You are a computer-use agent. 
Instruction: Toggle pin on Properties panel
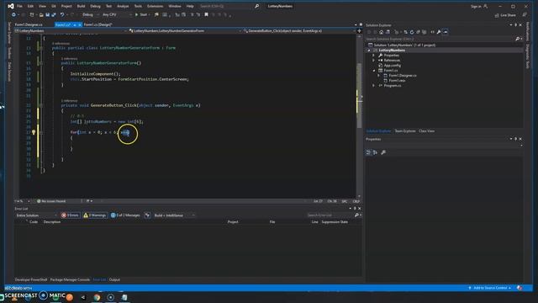tap(515, 139)
